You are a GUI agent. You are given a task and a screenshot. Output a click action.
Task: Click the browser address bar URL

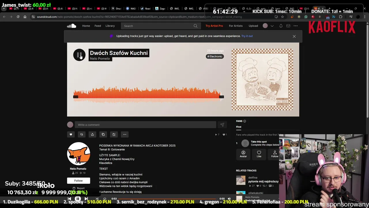click(139, 17)
